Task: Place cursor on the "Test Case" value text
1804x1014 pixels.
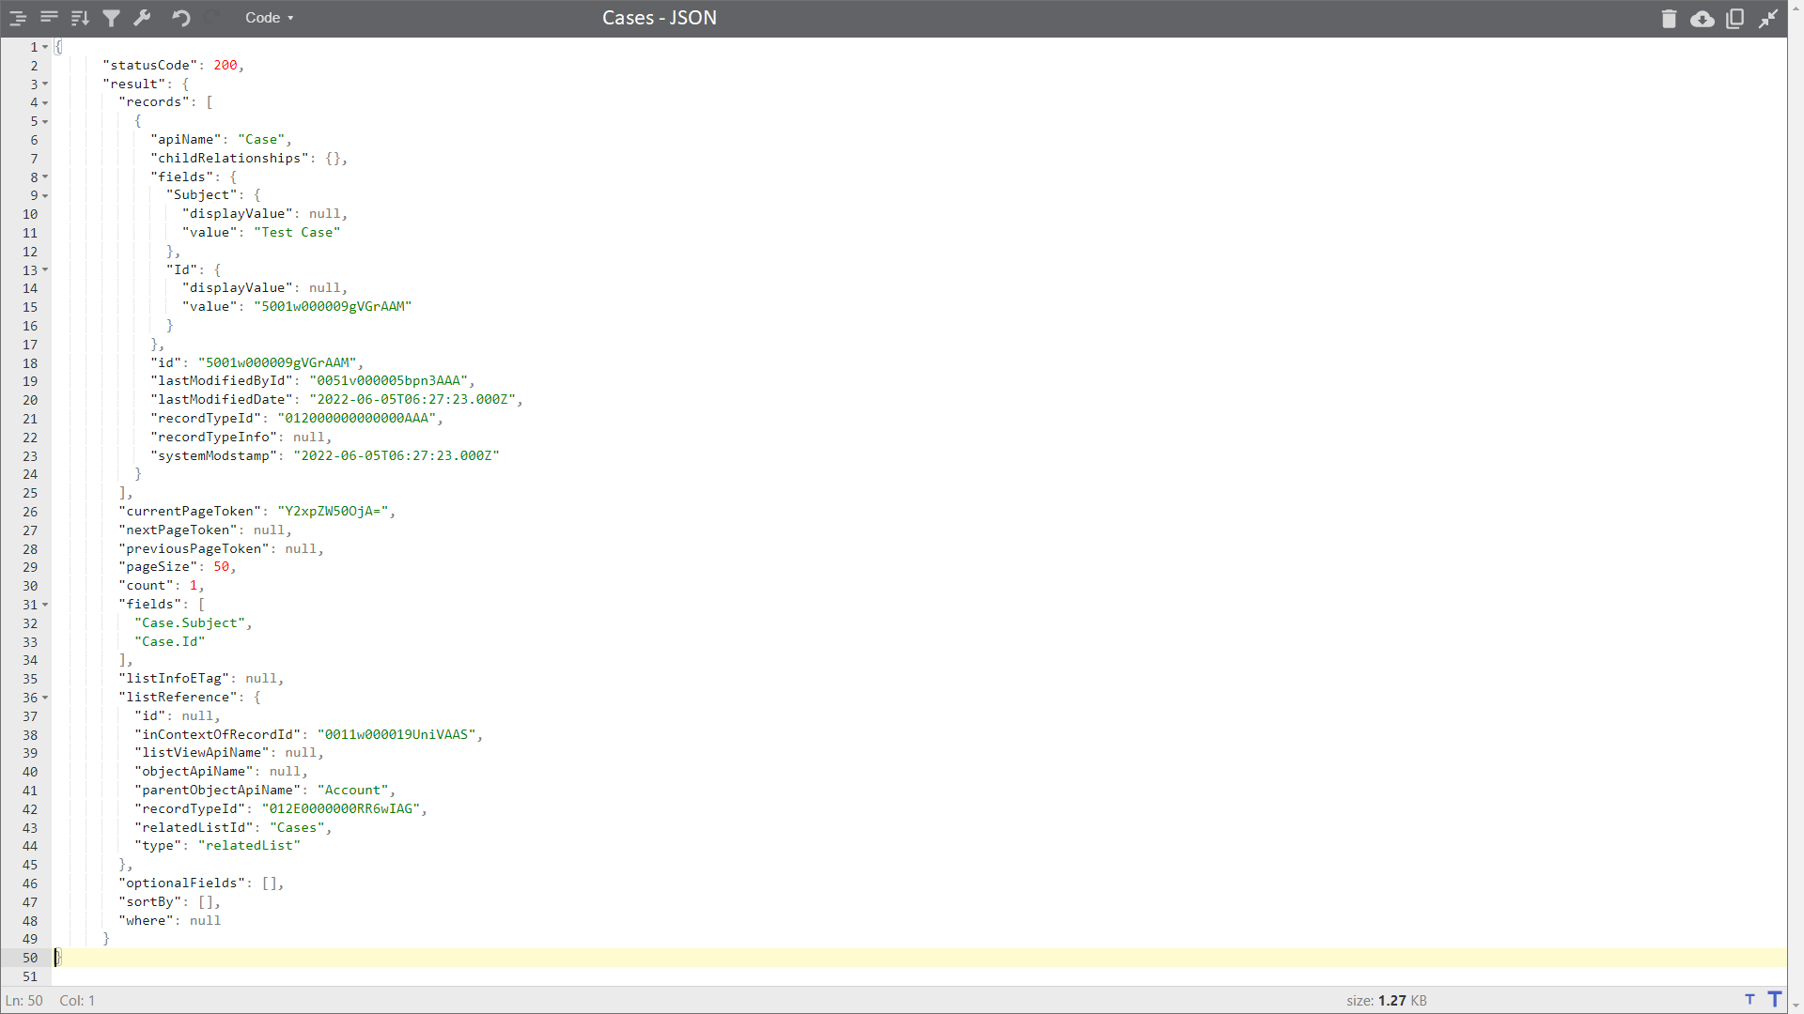Action: pos(297,233)
